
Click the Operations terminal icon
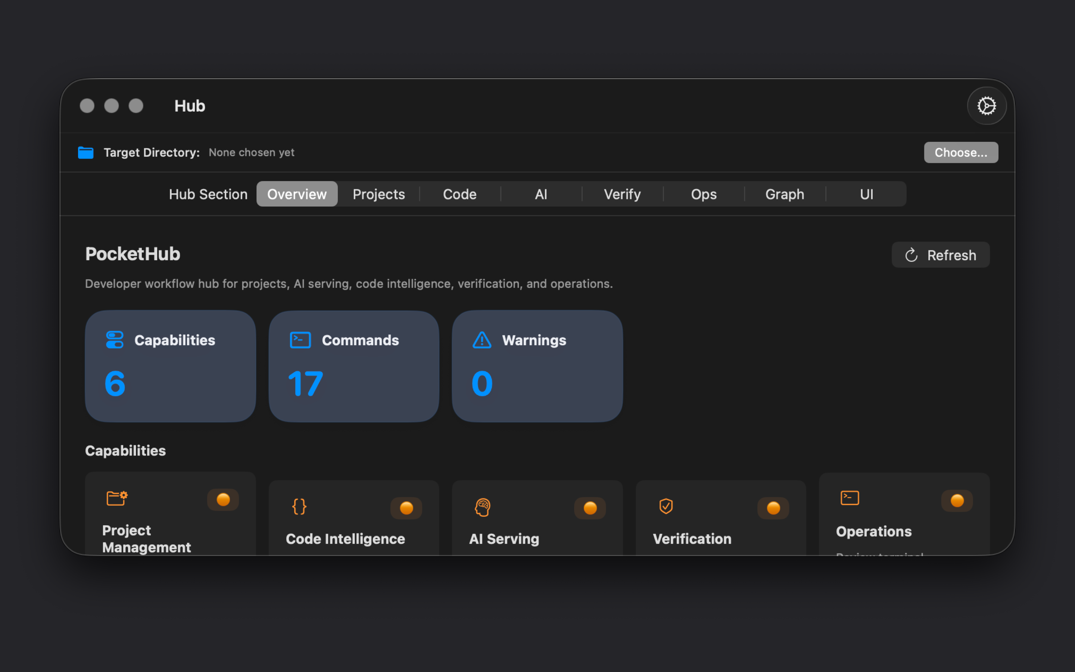click(x=850, y=498)
